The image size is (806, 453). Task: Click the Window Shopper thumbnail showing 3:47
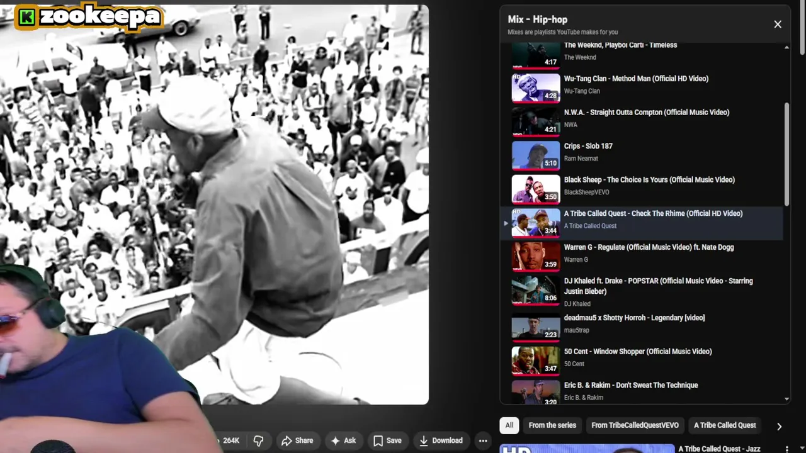tap(536, 361)
